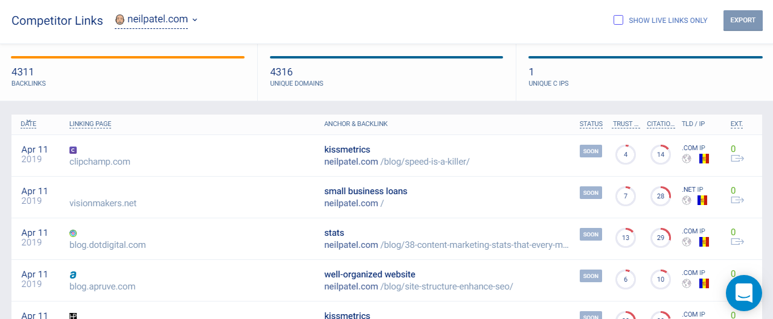Click external link arrow icon for clipchamp.com
The width and height of the screenshot is (773, 319).
pos(737,159)
